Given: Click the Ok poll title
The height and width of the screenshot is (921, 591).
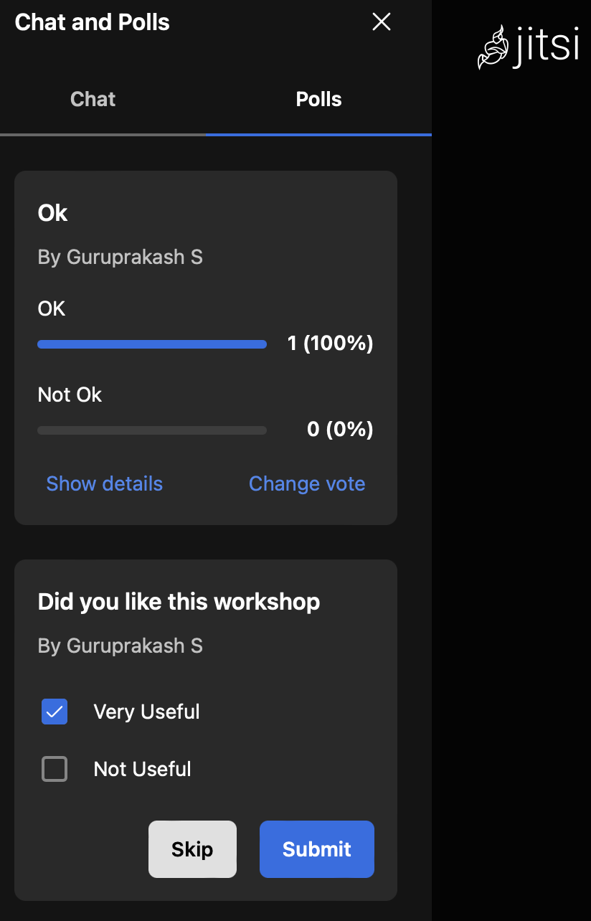Looking at the screenshot, I should (53, 213).
